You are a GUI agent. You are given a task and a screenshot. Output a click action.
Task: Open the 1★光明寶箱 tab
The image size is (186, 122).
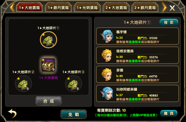click(x=87, y=8)
